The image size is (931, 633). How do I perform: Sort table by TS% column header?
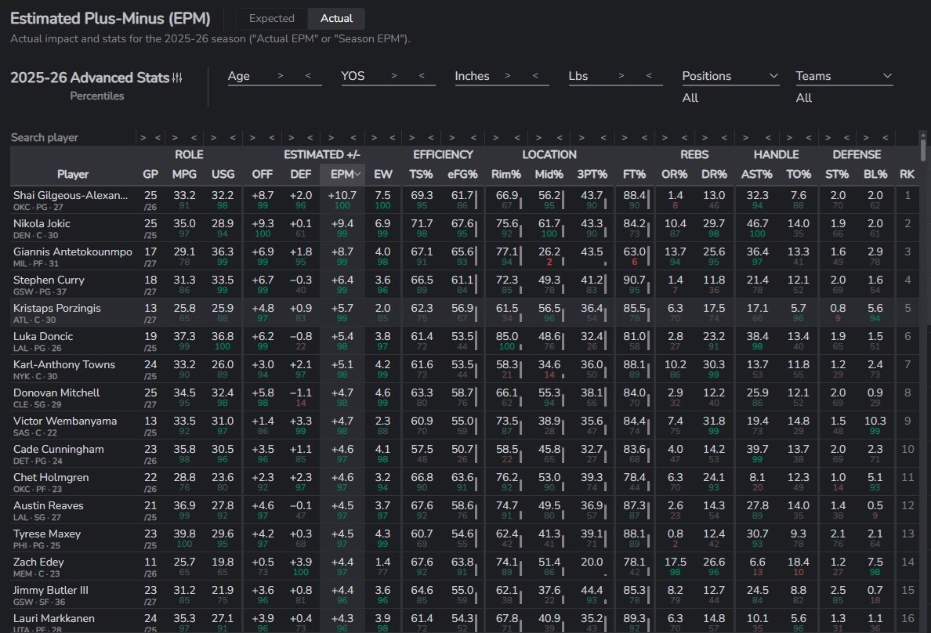[x=422, y=174]
